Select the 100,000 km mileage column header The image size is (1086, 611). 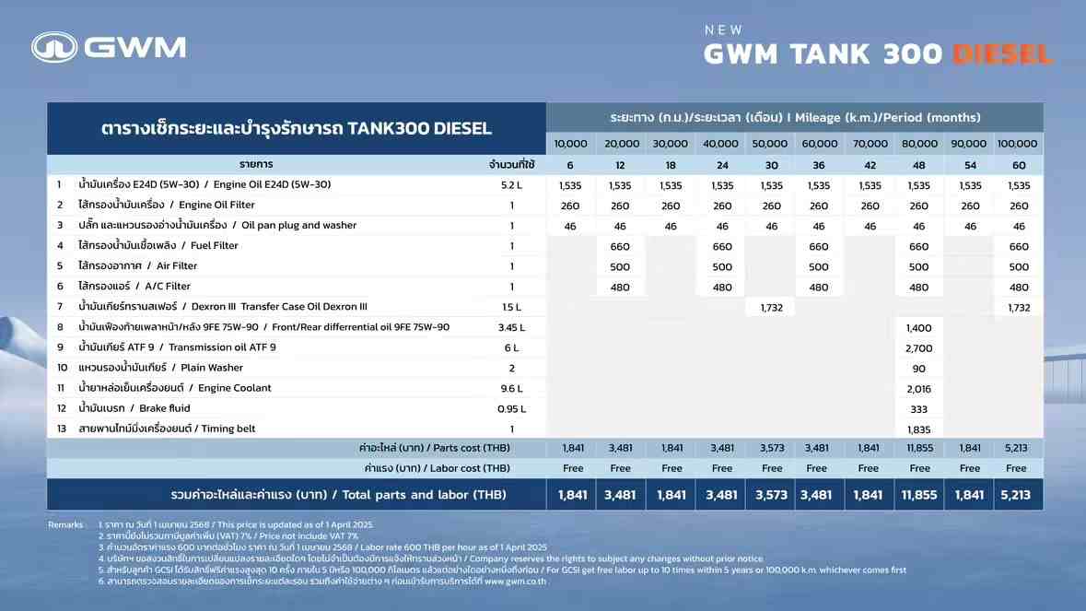[x=1018, y=144]
